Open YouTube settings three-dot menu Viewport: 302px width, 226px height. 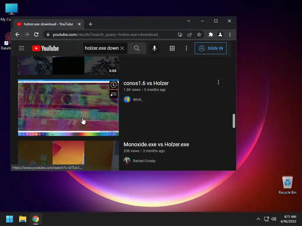186,48
